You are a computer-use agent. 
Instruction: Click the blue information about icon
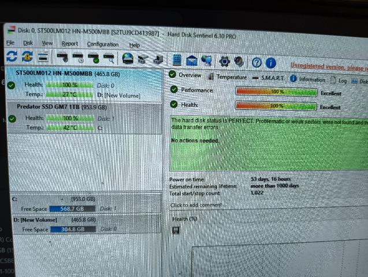[270, 63]
